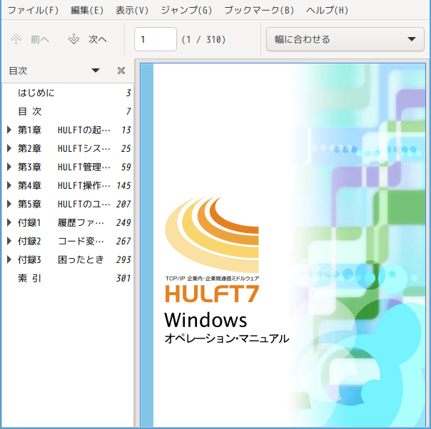This screenshot has width=431, height=429.
Task: Expand the 第5章 outline node
Action: pos(9,204)
